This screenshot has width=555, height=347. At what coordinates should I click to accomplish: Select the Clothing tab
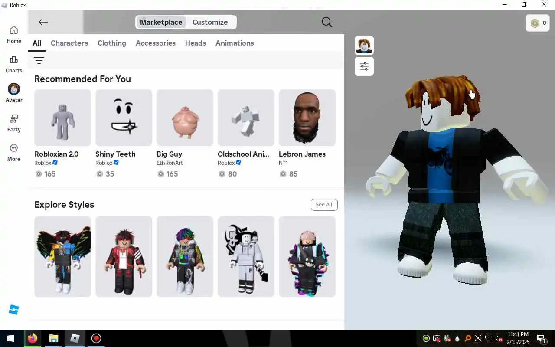click(112, 43)
